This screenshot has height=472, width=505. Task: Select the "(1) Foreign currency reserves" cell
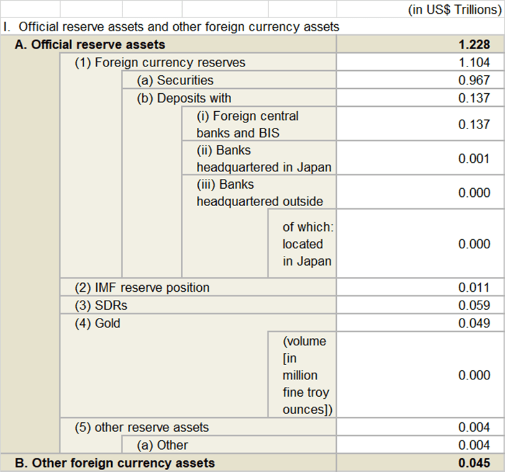pyautogui.click(x=160, y=63)
